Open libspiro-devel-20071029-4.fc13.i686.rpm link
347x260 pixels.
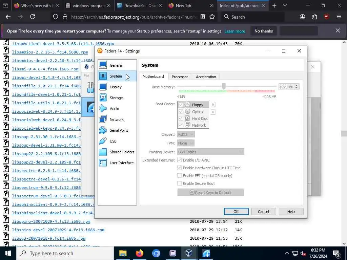[x=58, y=230]
